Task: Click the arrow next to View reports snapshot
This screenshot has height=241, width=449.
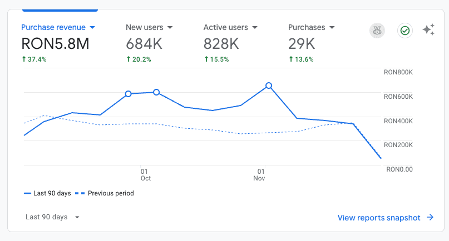Action: [430, 218]
